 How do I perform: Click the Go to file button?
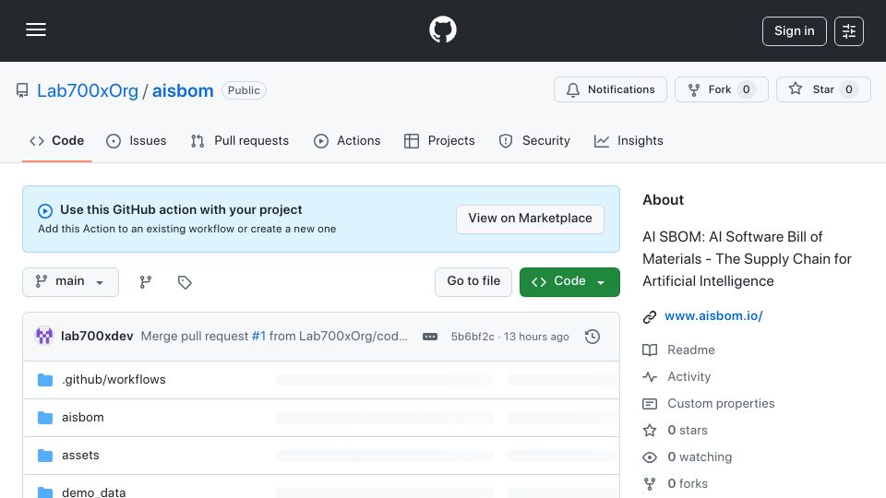point(473,282)
